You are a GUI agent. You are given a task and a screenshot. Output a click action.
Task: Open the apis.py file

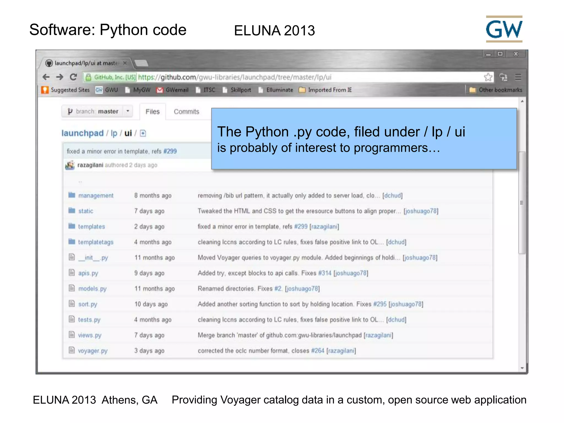point(88,273)
